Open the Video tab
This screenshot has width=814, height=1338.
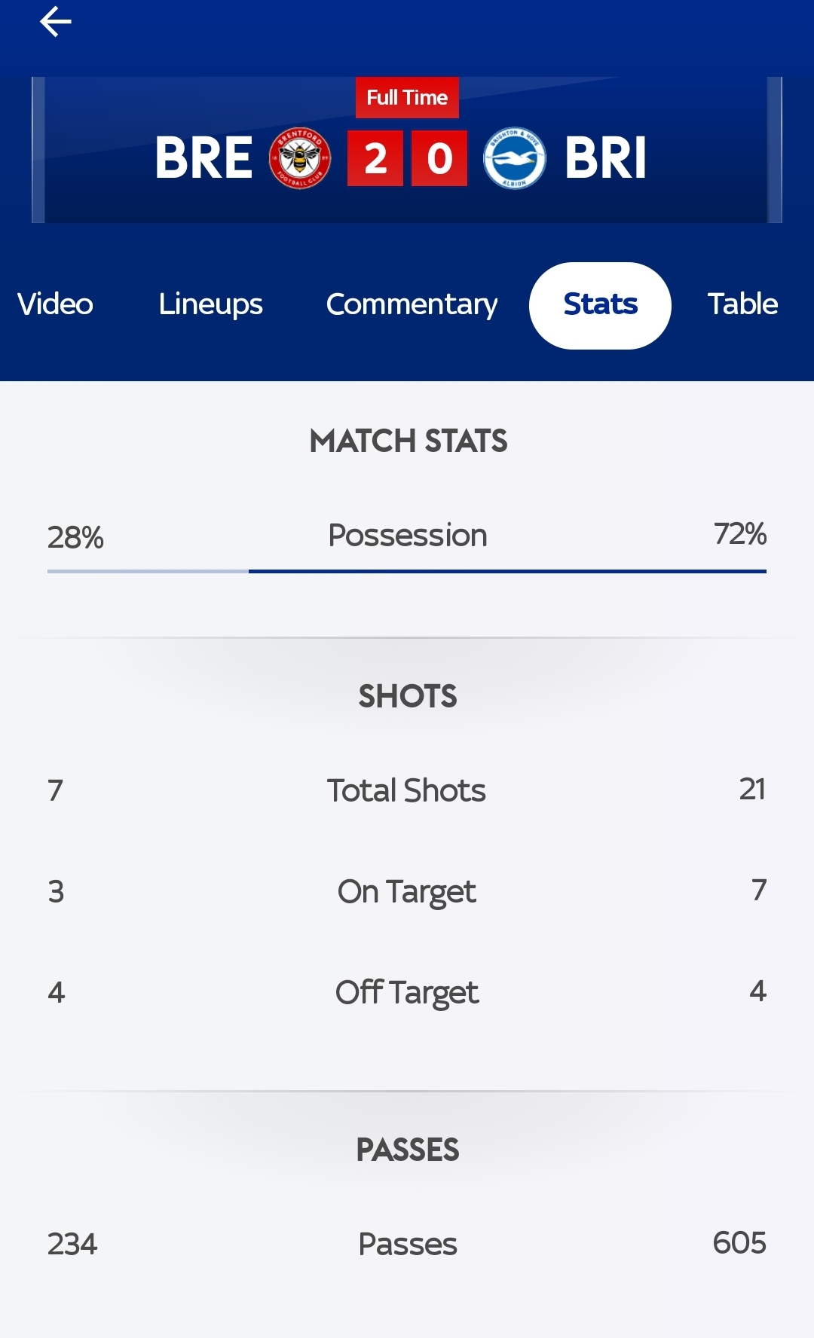(55, 304)
